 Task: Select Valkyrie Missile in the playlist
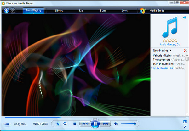pyautogui.click(x=169, y=55)
